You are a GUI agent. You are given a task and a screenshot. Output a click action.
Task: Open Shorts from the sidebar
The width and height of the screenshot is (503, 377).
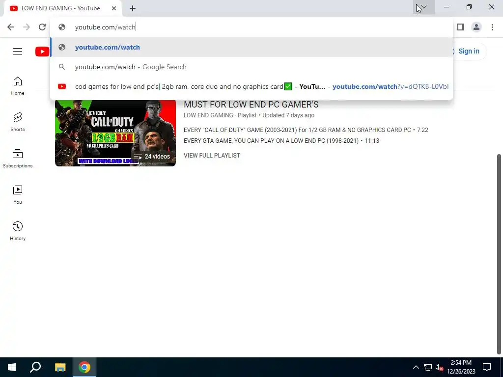pyautogui.click(x=18, y=122)
